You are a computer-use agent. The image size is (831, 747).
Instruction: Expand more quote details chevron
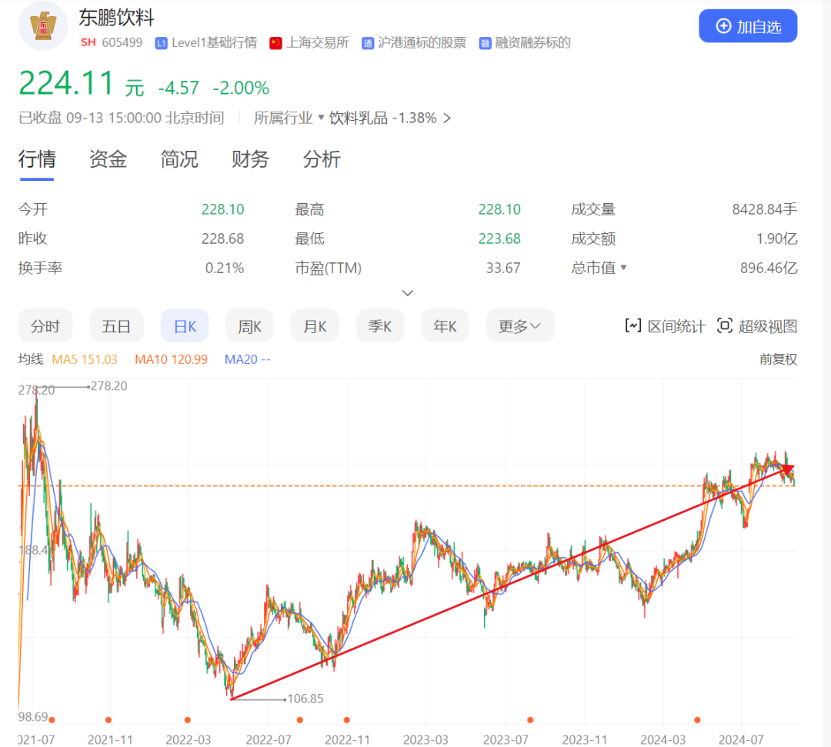coord(408,293)
